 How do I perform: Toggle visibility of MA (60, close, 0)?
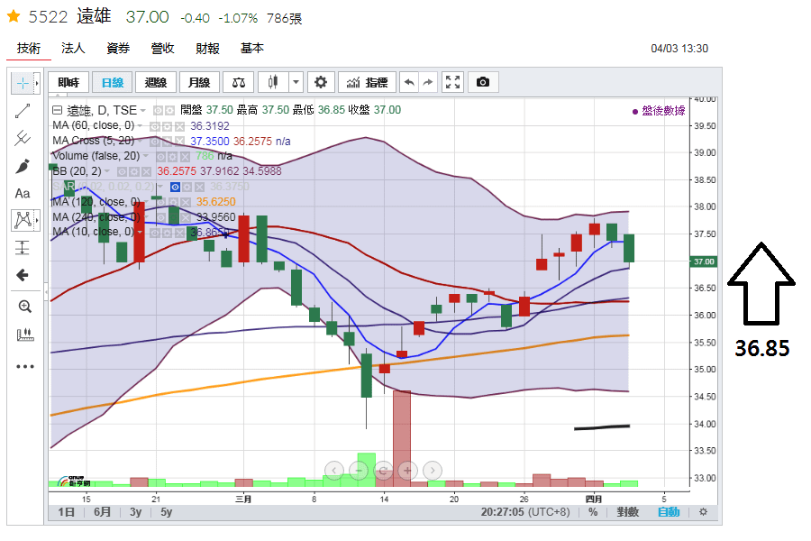[x=154, y=126]
